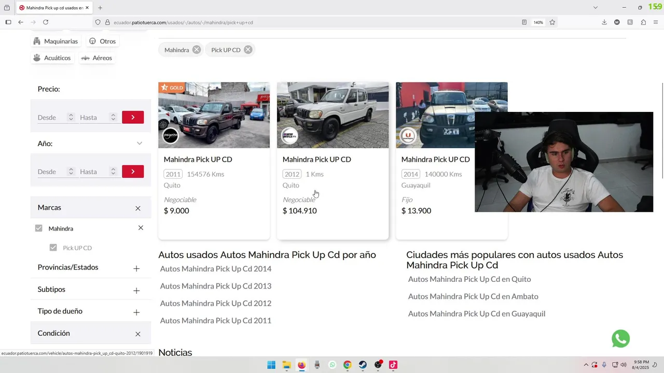
Task: Open Autos Mahindra Pick Up Cd en Guayaquil
Action: tap(477, 314)
